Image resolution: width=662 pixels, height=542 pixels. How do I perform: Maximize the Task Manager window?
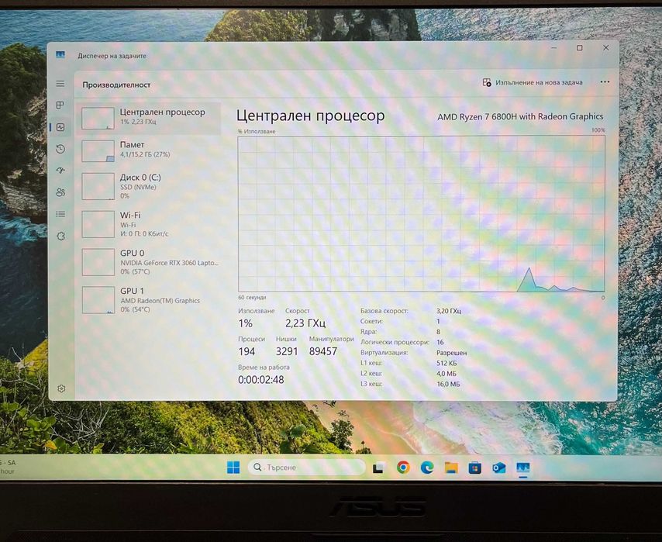[x=580, y=48]
